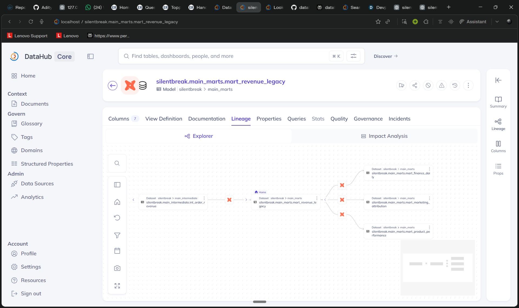
Task: Open the Lineage side panel icon
Action: click(498, 125)
